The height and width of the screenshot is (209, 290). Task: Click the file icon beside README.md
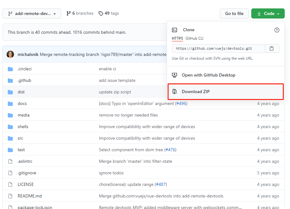(10, 196)
